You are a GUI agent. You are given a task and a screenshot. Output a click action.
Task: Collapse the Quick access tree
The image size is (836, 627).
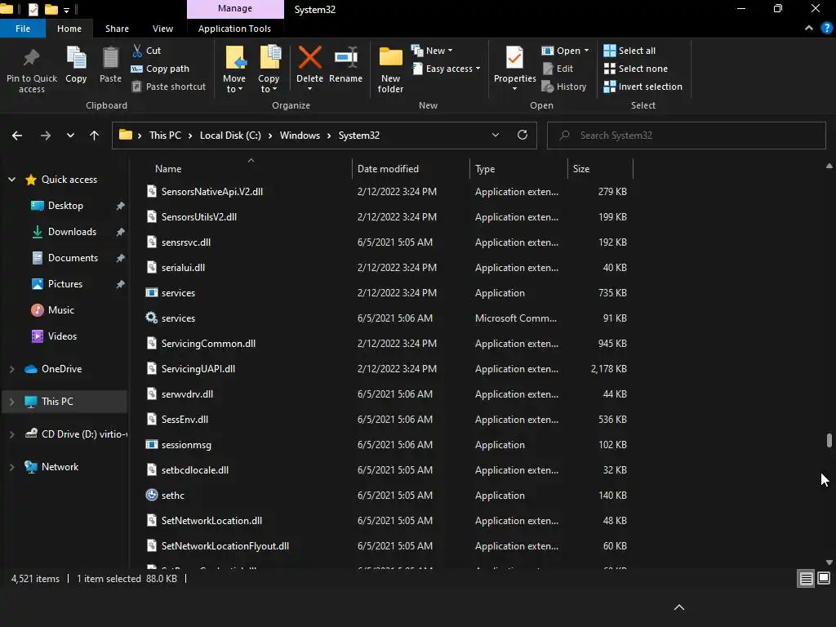[11, 180]
